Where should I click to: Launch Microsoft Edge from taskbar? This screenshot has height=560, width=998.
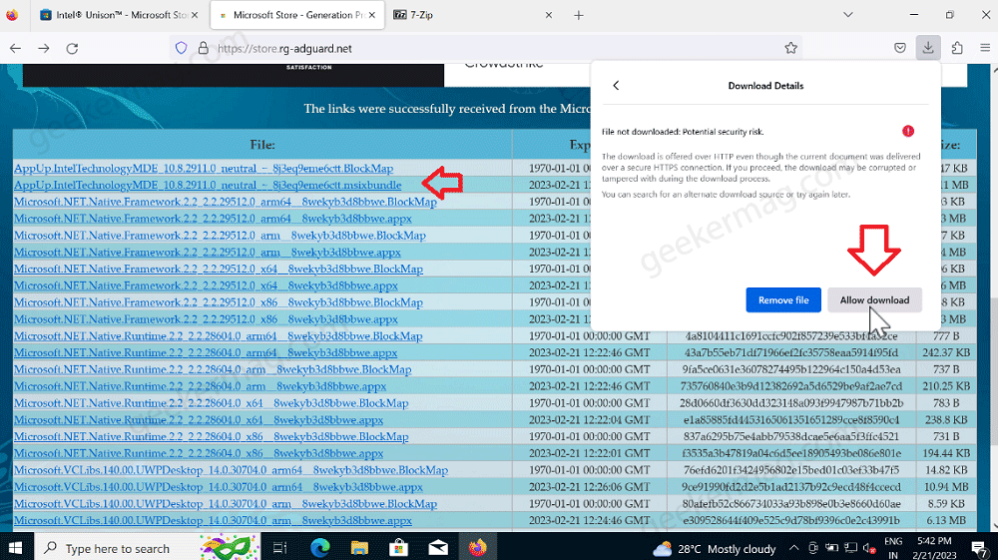[x=320, y=548]
